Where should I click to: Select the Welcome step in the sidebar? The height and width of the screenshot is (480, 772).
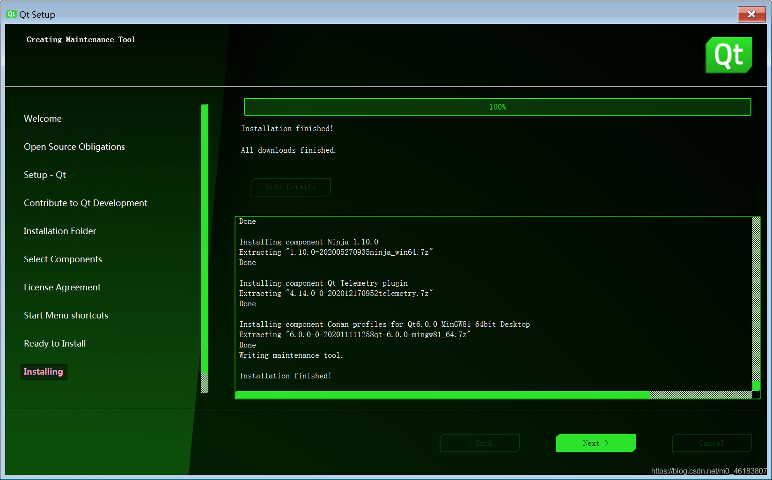(43, 118)
